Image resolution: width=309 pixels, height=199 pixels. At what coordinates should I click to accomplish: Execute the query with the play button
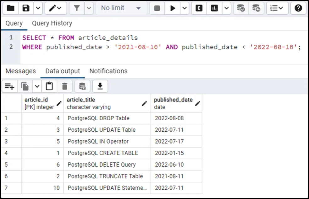[173, 8]
